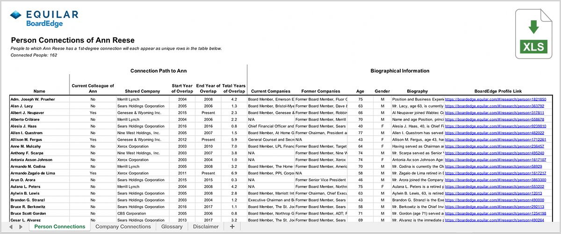561x234 pixels.
Task: Select the Antonia Axson Johnson name cell
Action: point(39,160)
